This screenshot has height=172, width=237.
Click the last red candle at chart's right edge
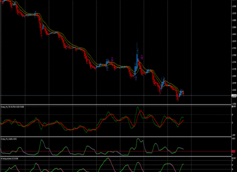click(184, 93)
